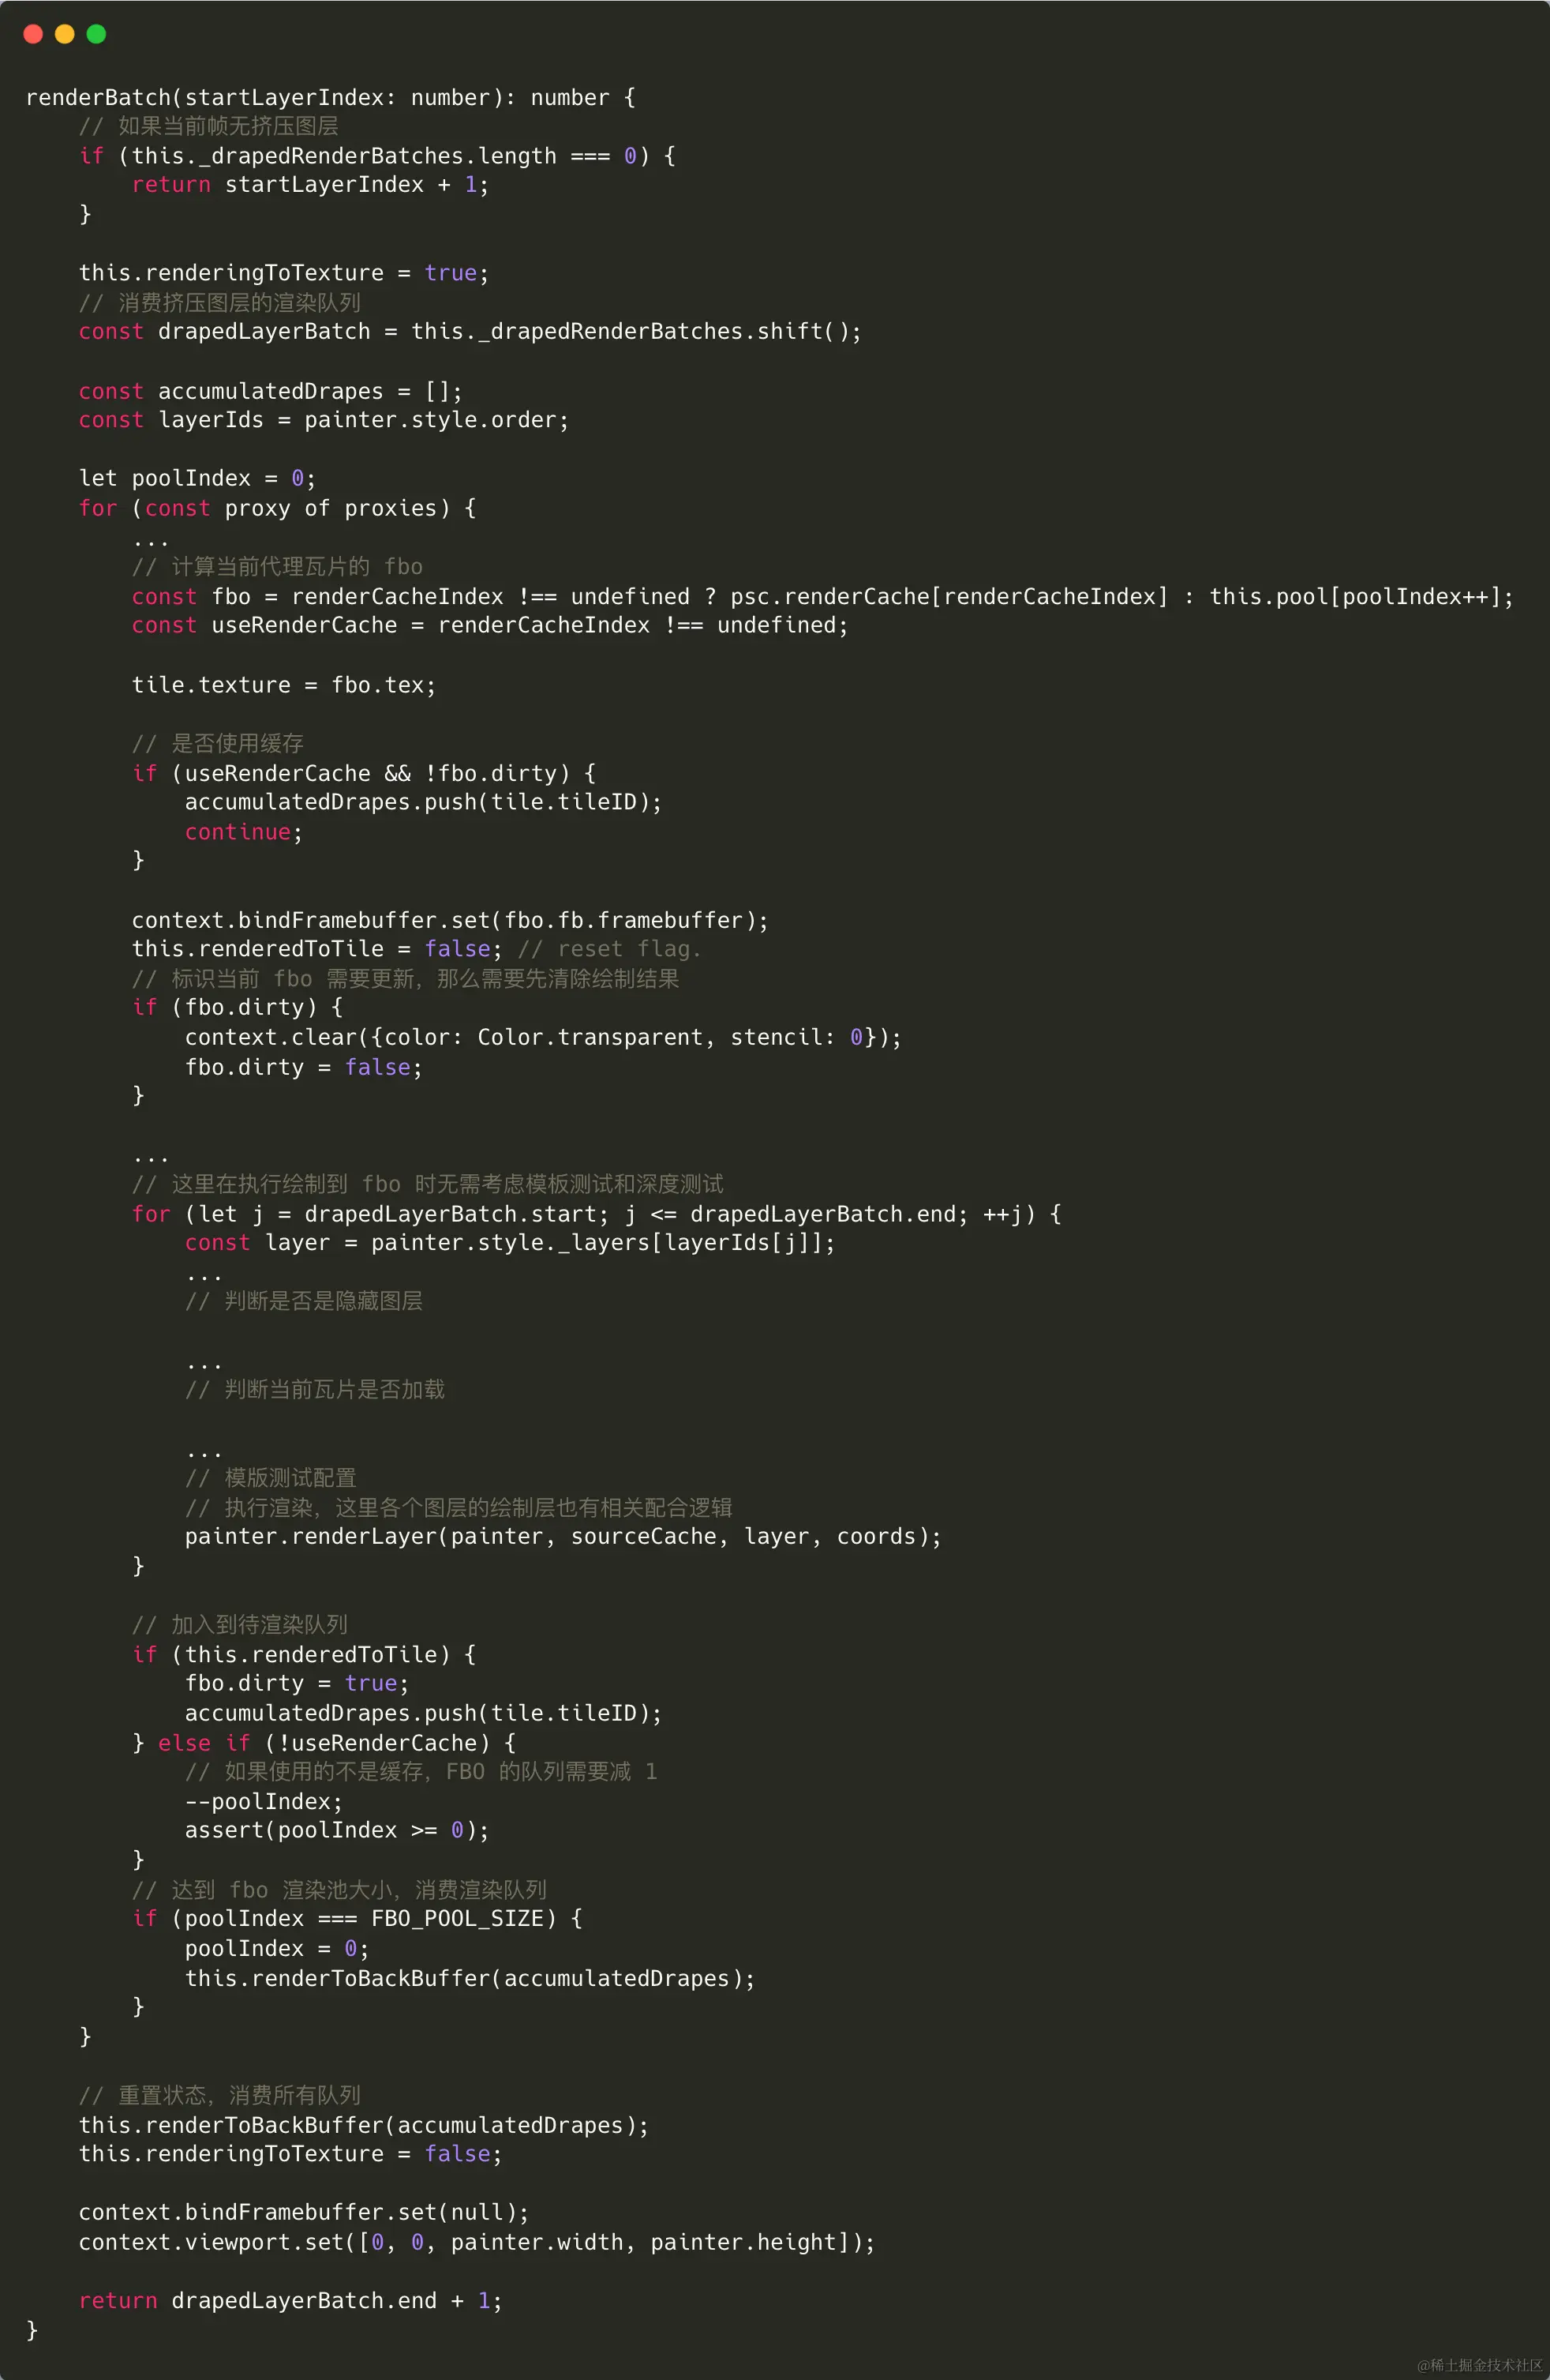This screenshot has width=1550, height=2380.
Task: Click 'if (poolIndex === FBO_POOL_SIZE) {' line
Action: tap(357, 1919)
